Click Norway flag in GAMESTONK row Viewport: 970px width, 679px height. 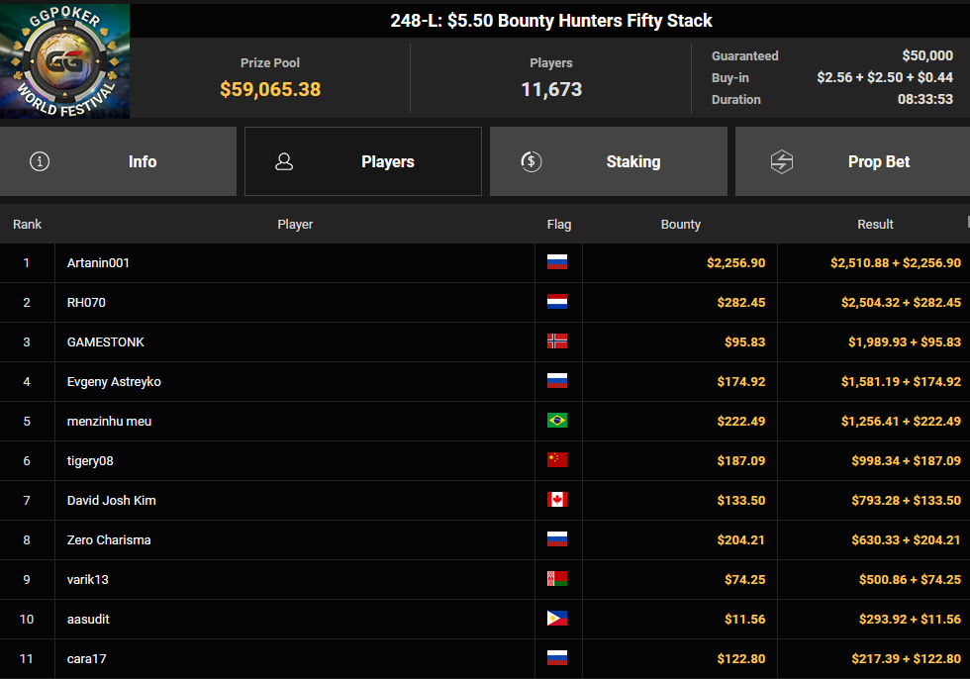(557, 341)
